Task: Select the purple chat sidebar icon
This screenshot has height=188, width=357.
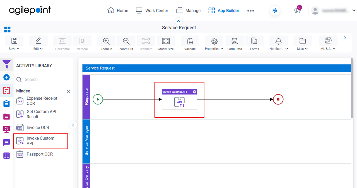Action: (6, 143)
